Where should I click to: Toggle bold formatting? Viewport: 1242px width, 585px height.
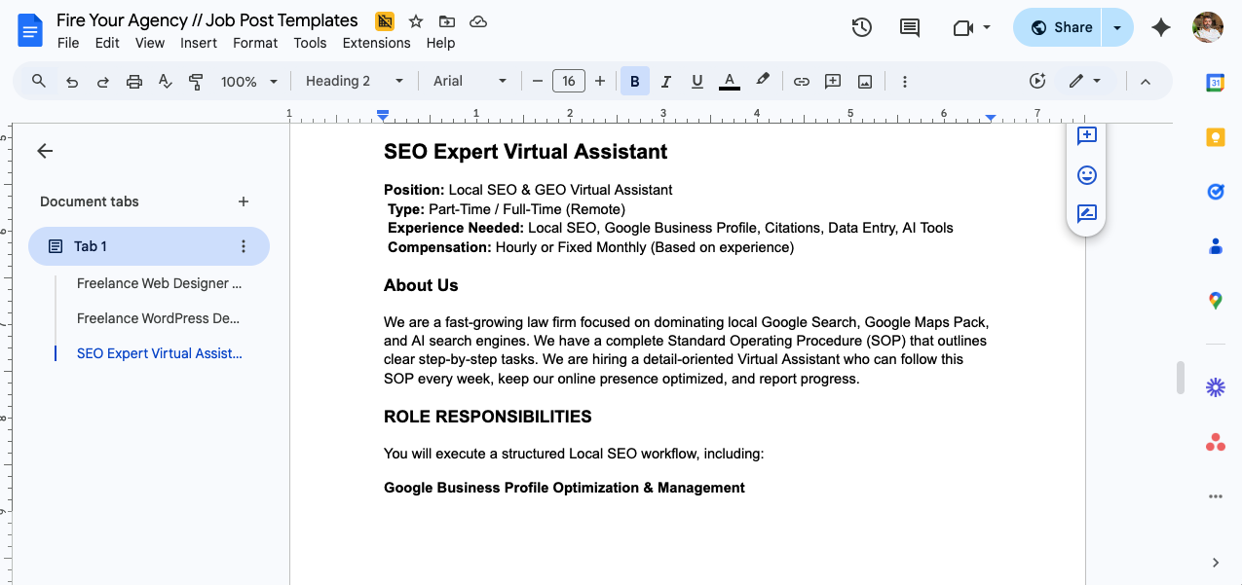point(635,82)
